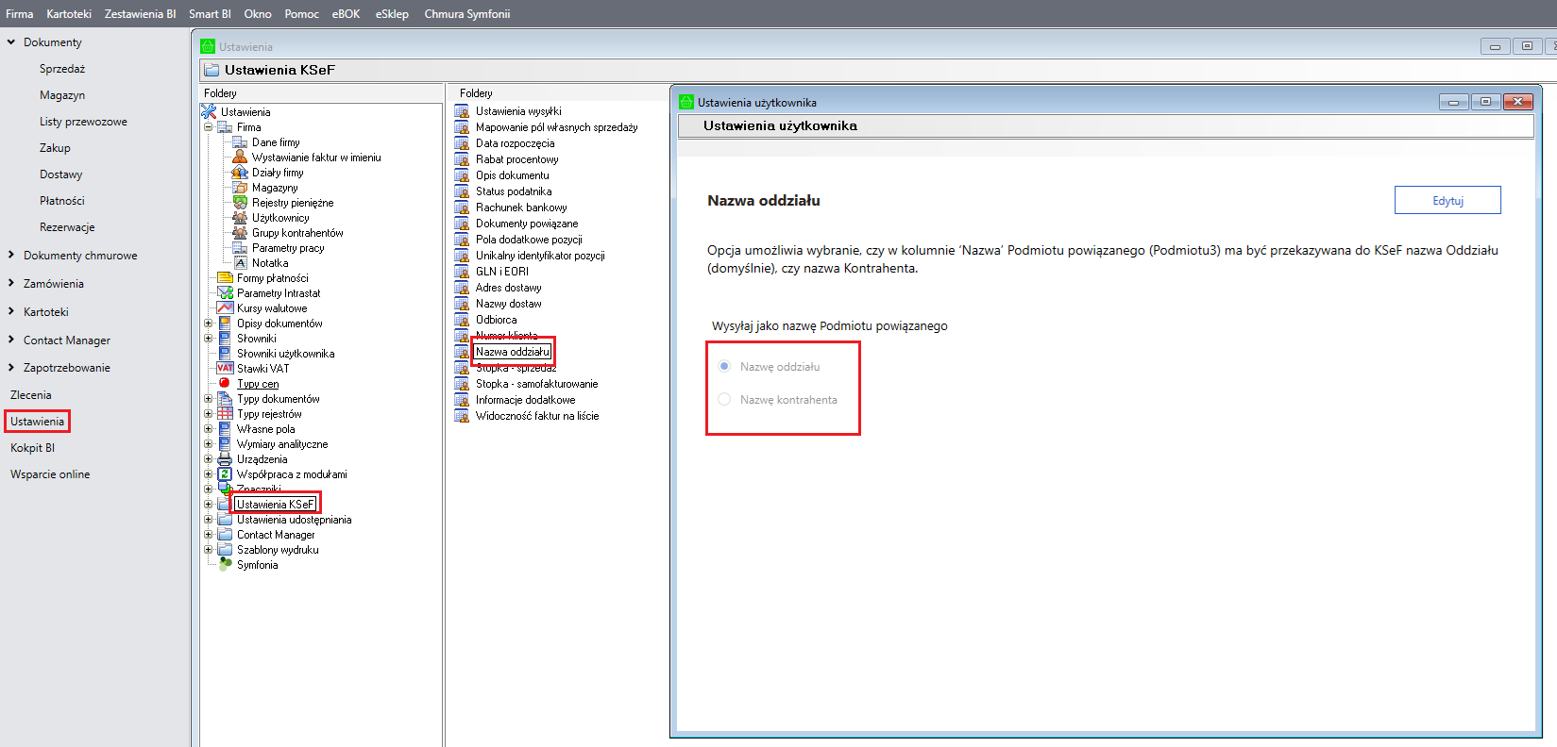Collapse the Firma tree node
Image resolution: width=1557 pixels, height=747 pixels.
click(209, 127)
